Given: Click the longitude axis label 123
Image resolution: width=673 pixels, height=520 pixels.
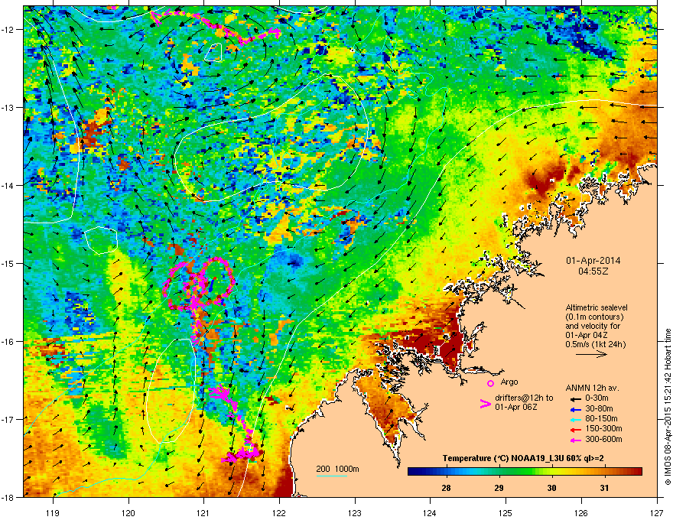Looking at the screenshot, I should tap(355, 512).
